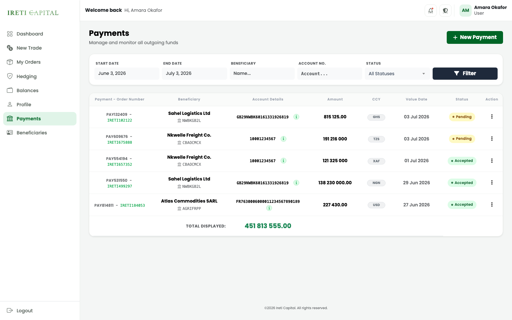Image resolution: width=512 pixels, height=320 pixels.
Task: Open Profile in sidebar
Action: click(40, 105)
